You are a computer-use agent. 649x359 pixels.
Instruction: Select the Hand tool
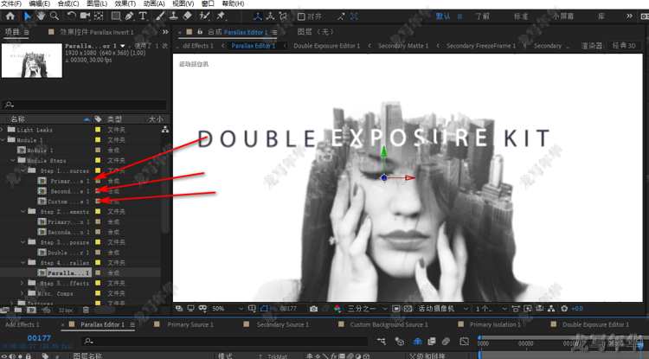coord(41,16)
